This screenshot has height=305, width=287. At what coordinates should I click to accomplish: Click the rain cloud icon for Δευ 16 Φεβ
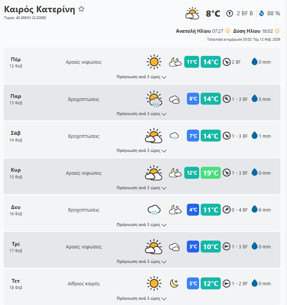154,210
